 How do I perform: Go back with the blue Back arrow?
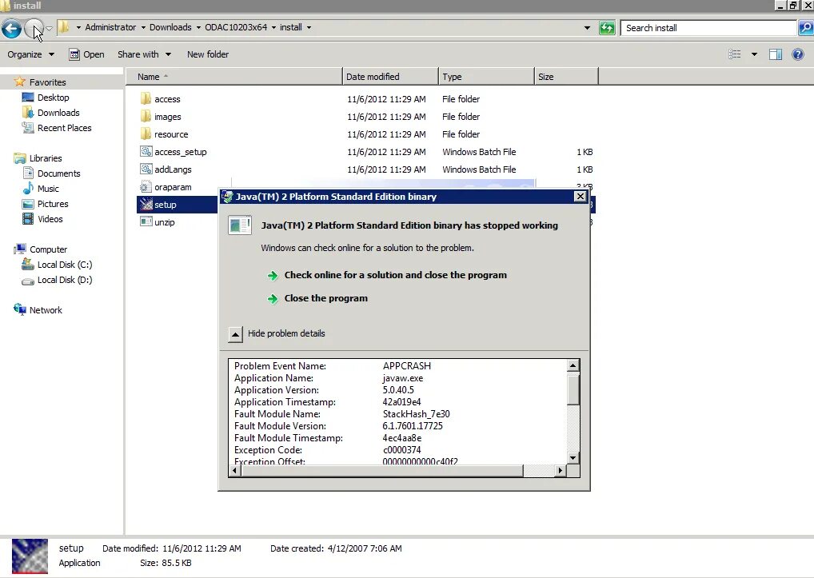11,28
